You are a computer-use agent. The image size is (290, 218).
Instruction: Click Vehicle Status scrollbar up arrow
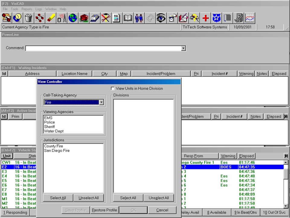pyautogui.click(x=286, y=162)
